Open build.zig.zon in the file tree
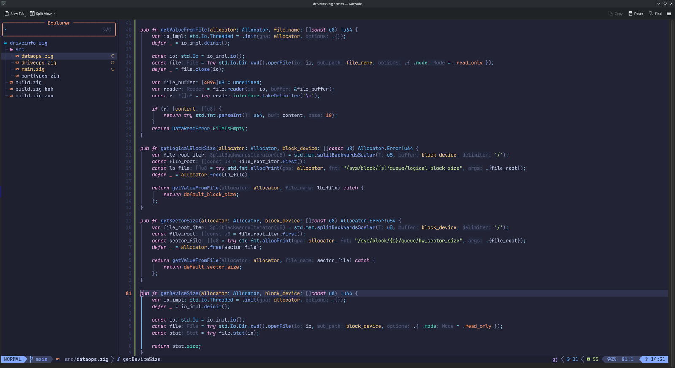 [x=35, y=96]
